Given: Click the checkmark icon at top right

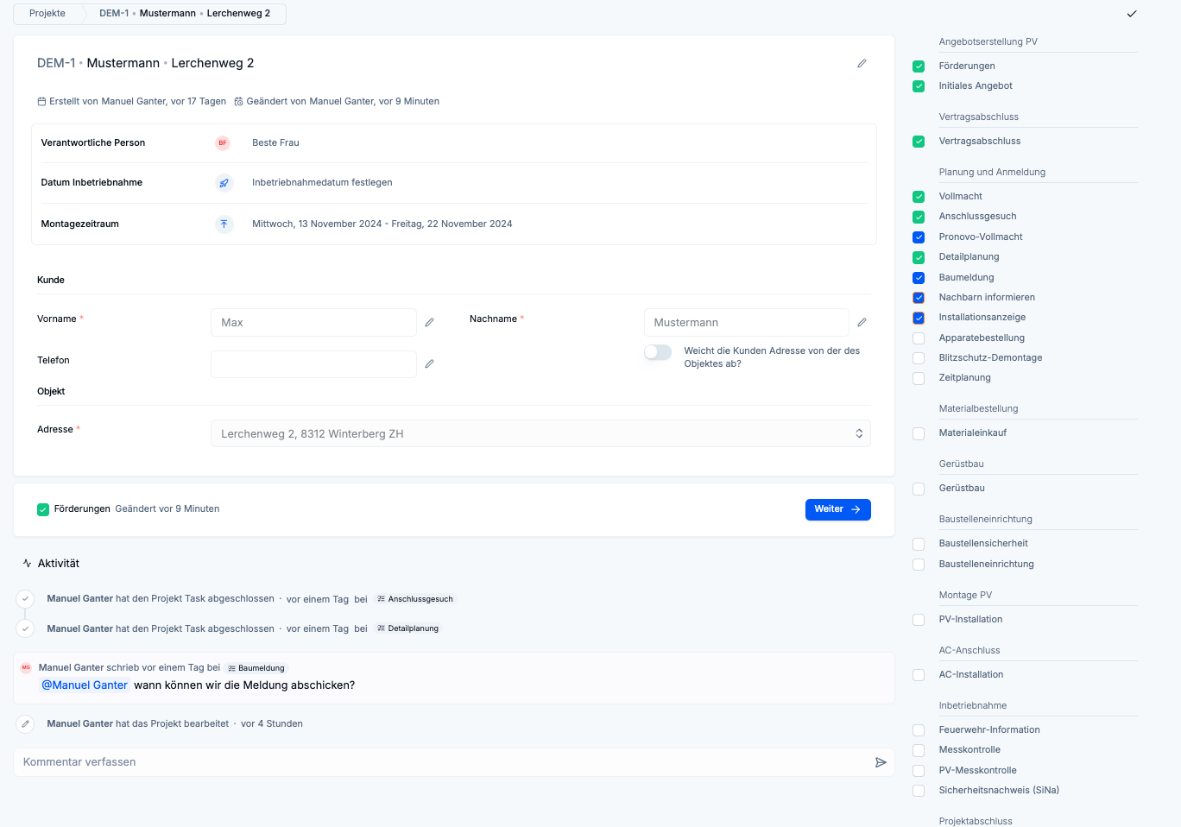Looking at the screenshot, I should (1132, 14).
